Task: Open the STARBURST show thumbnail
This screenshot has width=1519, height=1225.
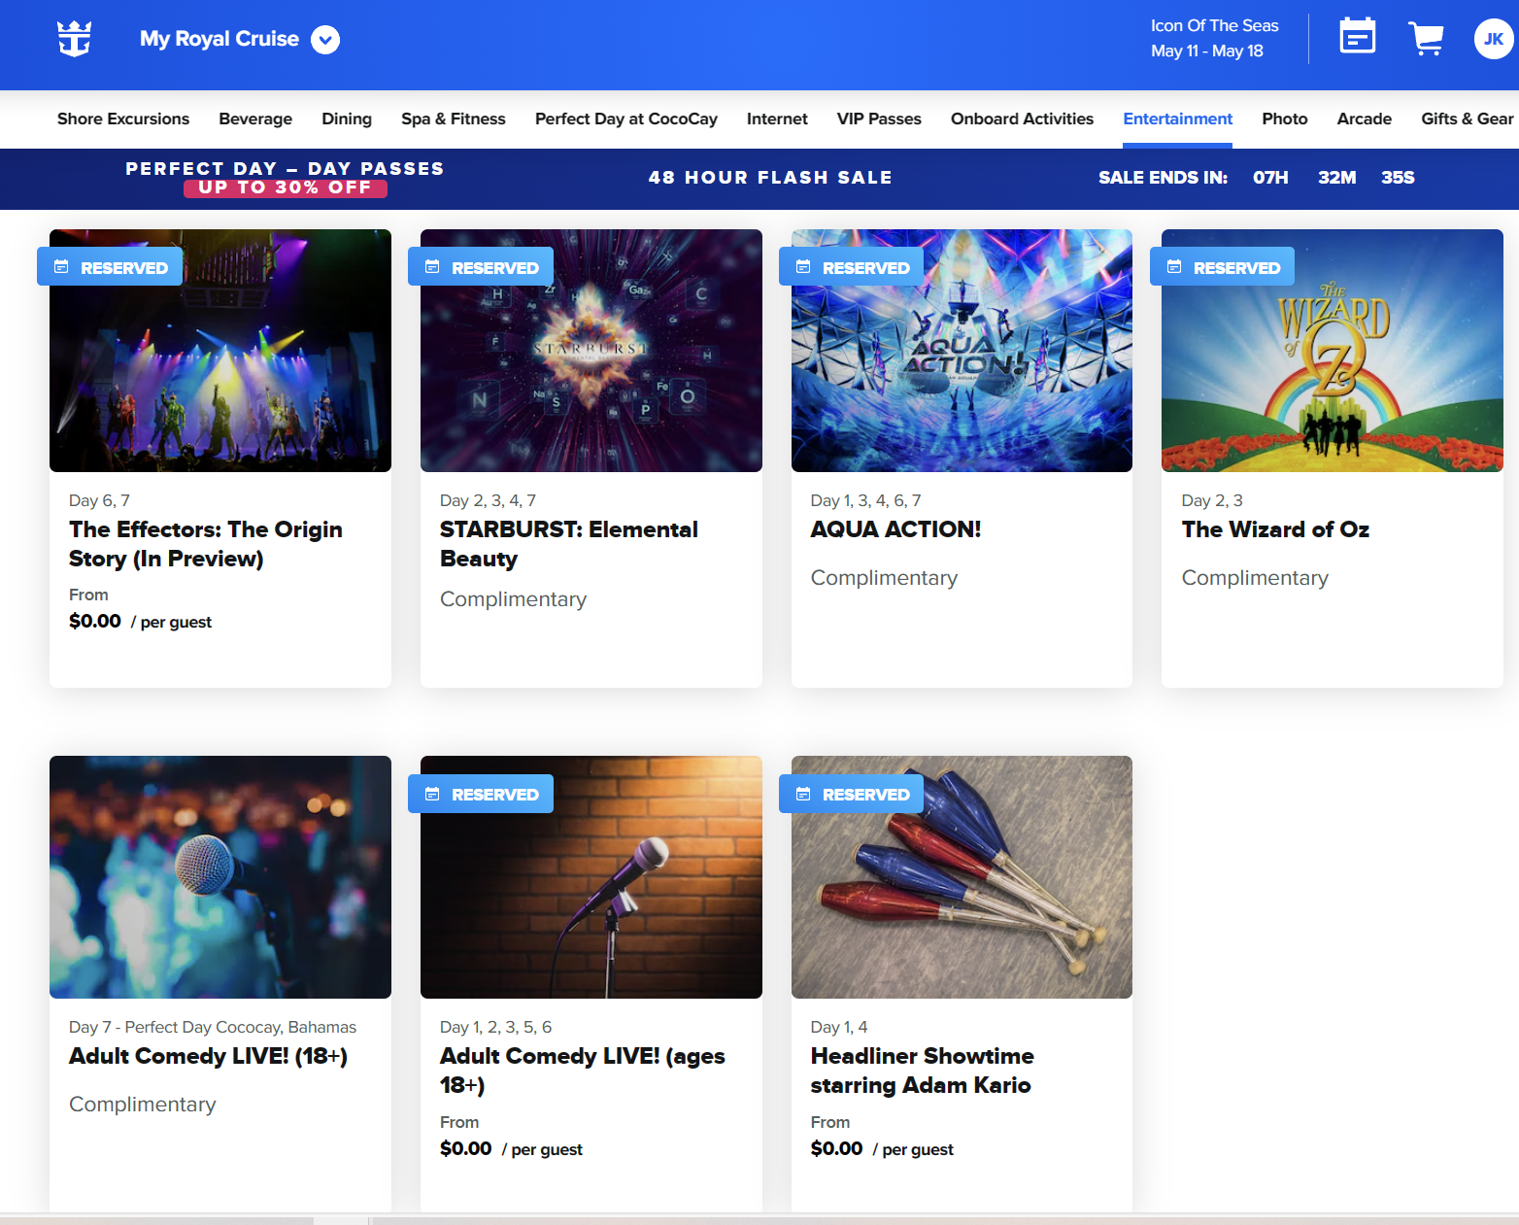Action: [591, 351]
